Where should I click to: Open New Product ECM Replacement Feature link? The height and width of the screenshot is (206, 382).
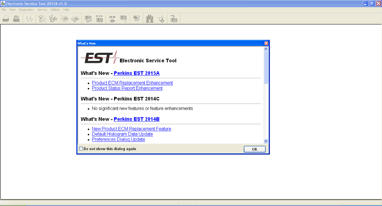(131, 129)
